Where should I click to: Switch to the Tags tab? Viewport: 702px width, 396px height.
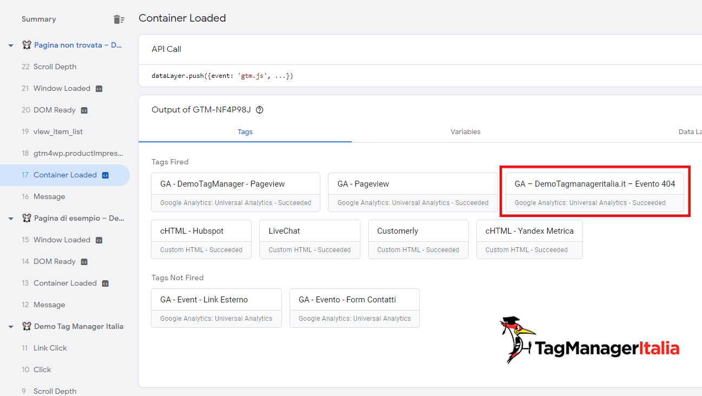[245, 131]
